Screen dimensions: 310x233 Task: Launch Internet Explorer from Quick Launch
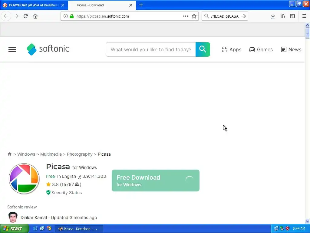(35, 228)
